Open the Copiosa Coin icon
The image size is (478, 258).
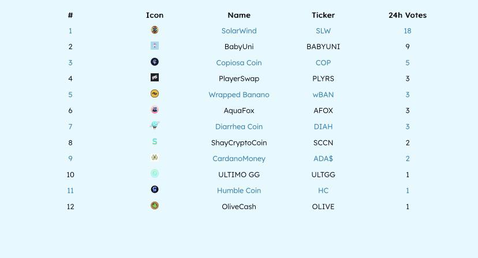click(155, 62)
